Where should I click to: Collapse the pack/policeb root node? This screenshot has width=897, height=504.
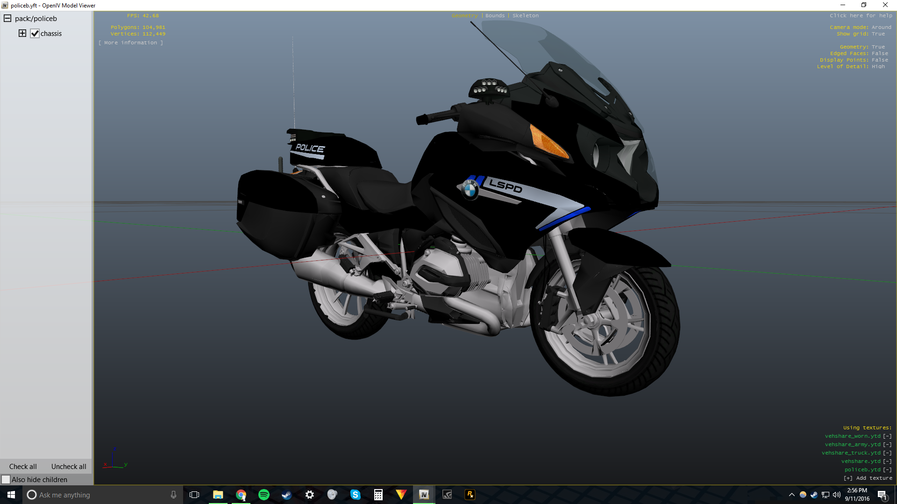tap(7, 19)
